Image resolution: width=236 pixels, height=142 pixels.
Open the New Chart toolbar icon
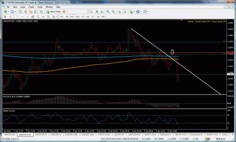[5, 12]
